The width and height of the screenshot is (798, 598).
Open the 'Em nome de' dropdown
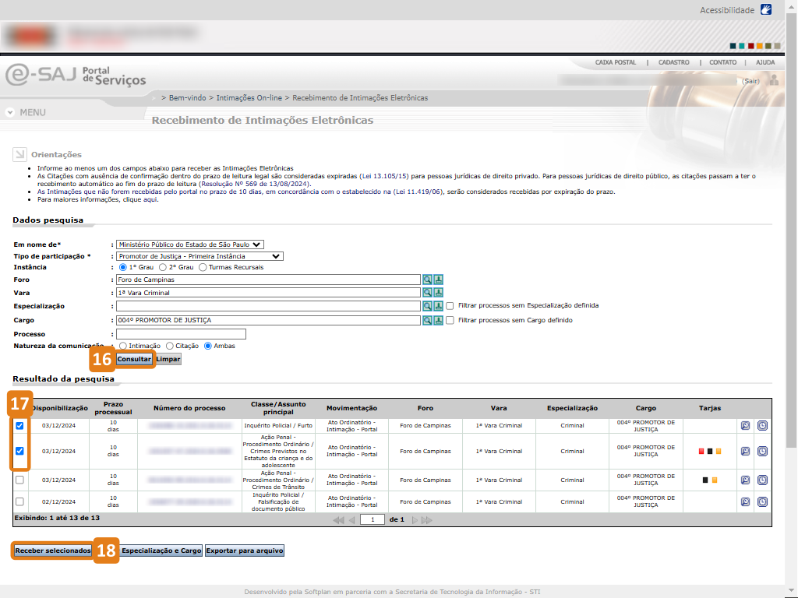tap(190, 244)
